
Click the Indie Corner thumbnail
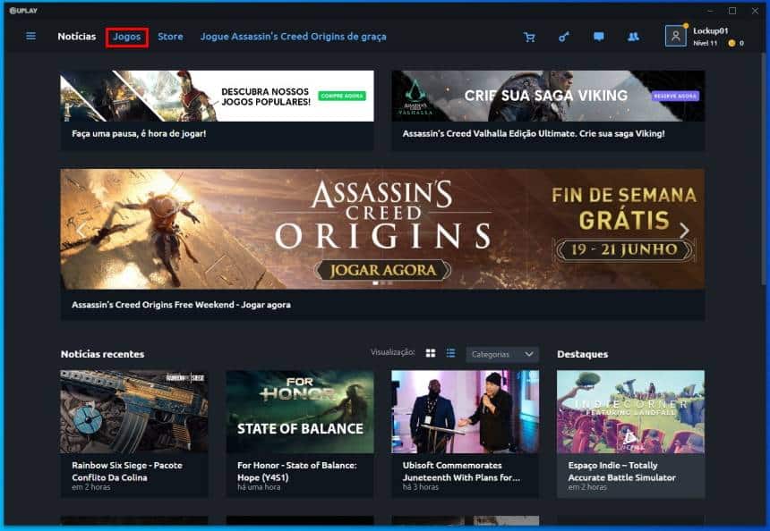click(x=630, y=411)
